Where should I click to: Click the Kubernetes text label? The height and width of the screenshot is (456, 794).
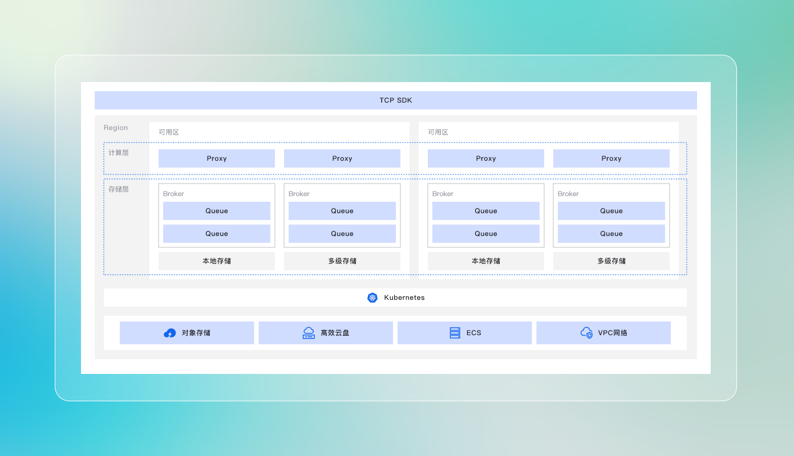click(404, 298)
